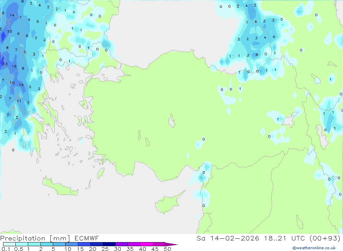This screenshot has height=251, width=343.
Task: Click the "18..21 UTC" time text
Action: (284, 238)
